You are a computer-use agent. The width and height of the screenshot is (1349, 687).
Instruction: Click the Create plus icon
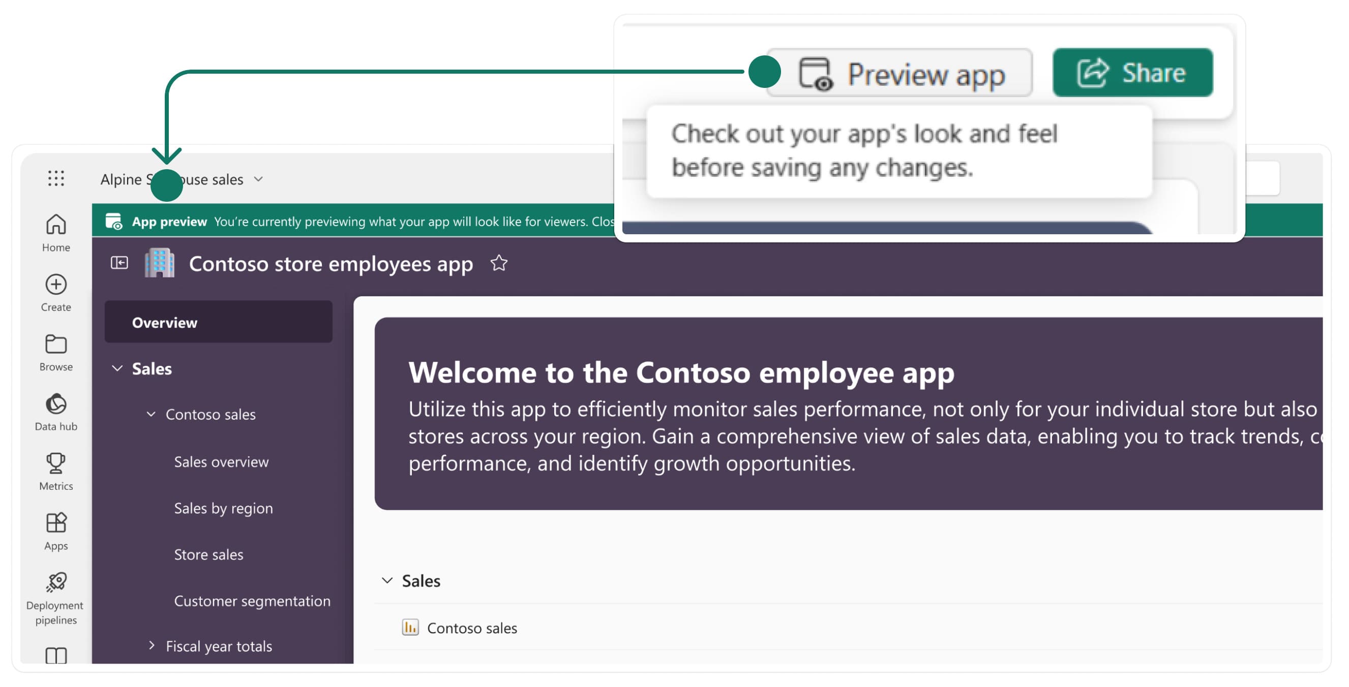[x=55, y=285]
